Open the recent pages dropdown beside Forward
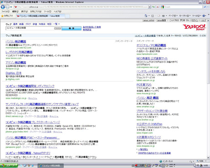210x168 pixels. point(11,7)
